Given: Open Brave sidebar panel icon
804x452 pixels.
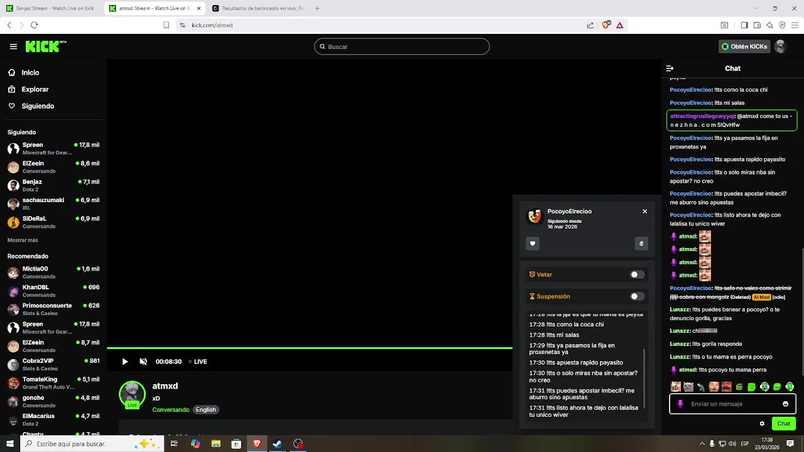Looking at the screenshot, I should [744, 25].
